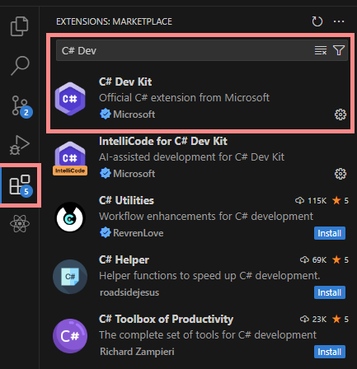Click the Extensions: Marketplace panel heading
The image size is (357, 369).
[x=114, y=21]
